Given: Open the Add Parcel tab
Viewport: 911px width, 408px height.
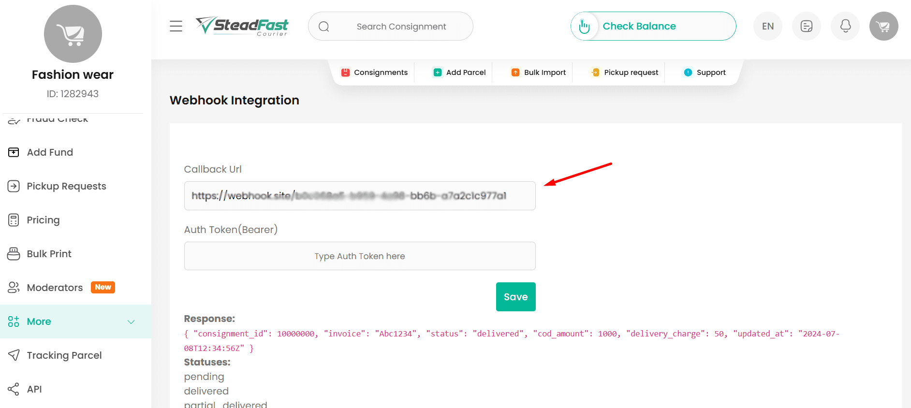Looking at the screenshot, I should [459, 73].
